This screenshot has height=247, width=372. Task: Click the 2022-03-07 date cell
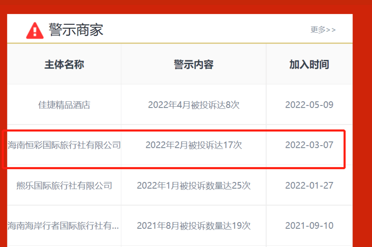309,145
